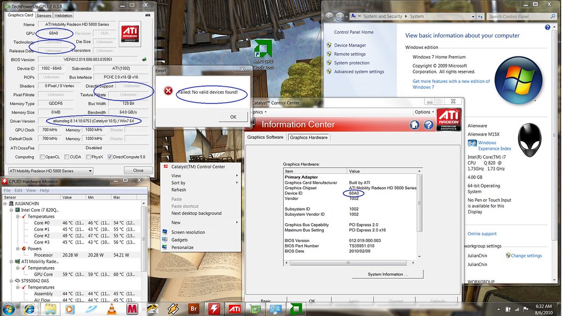The width and height of the screenshot is (562, 316).
Task: Click the AMD GPU Clock Tool desktop shortcut
Action: 263,54
